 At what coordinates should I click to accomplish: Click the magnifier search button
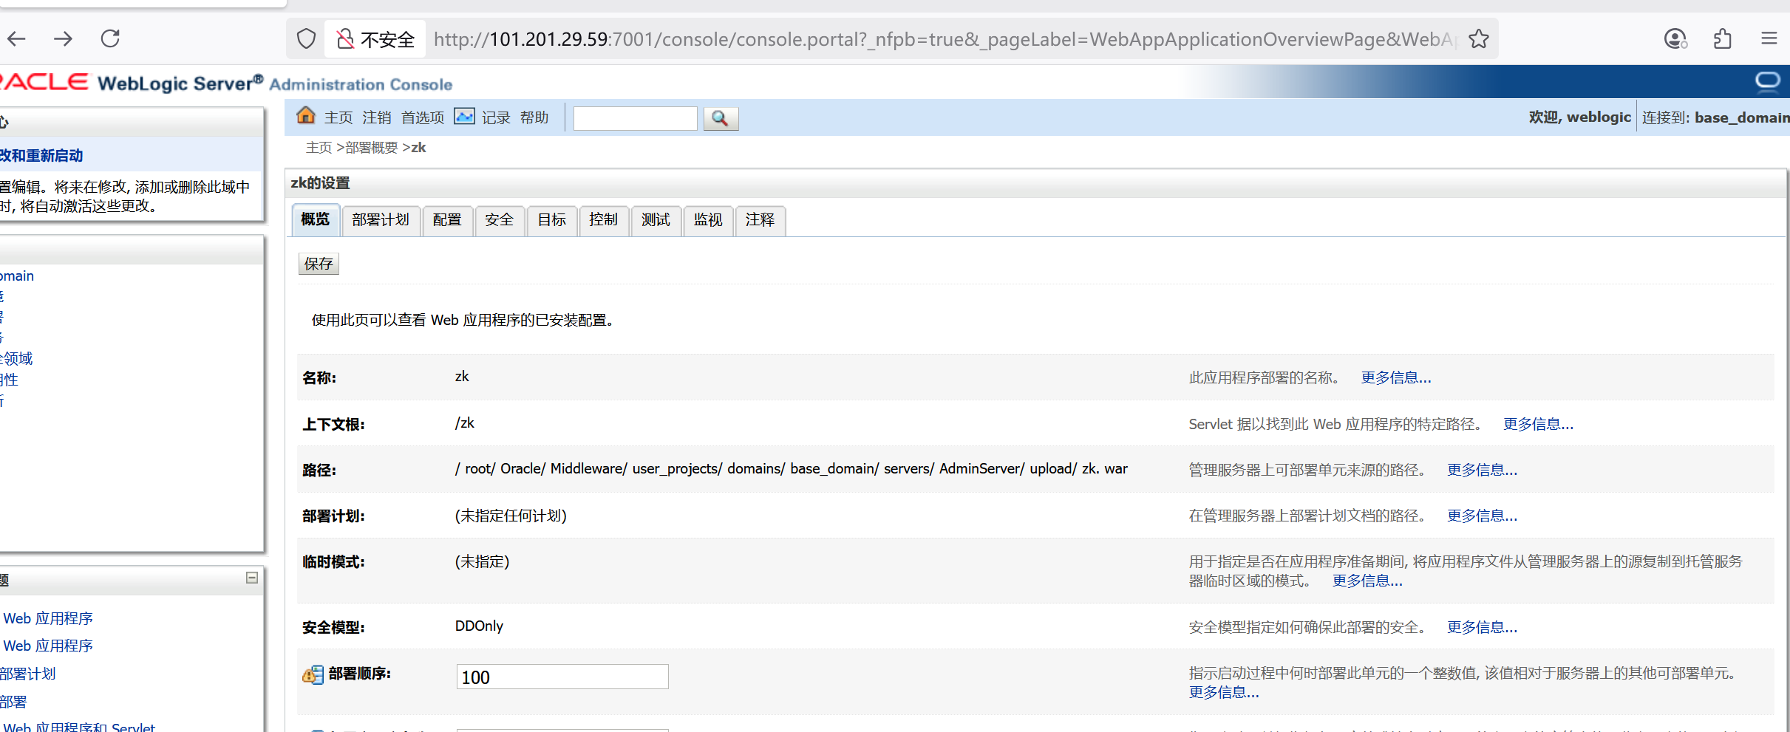(x=721, y=118)
